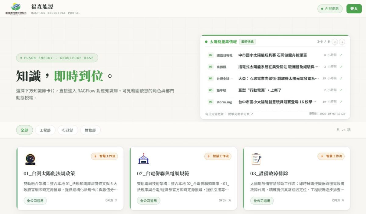Select the 全部 filter tab
This screenshot has width=366, height=214.
tap(24, 130)
